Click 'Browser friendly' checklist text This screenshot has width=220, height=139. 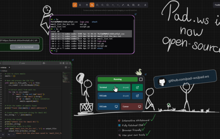coord(132,130)
